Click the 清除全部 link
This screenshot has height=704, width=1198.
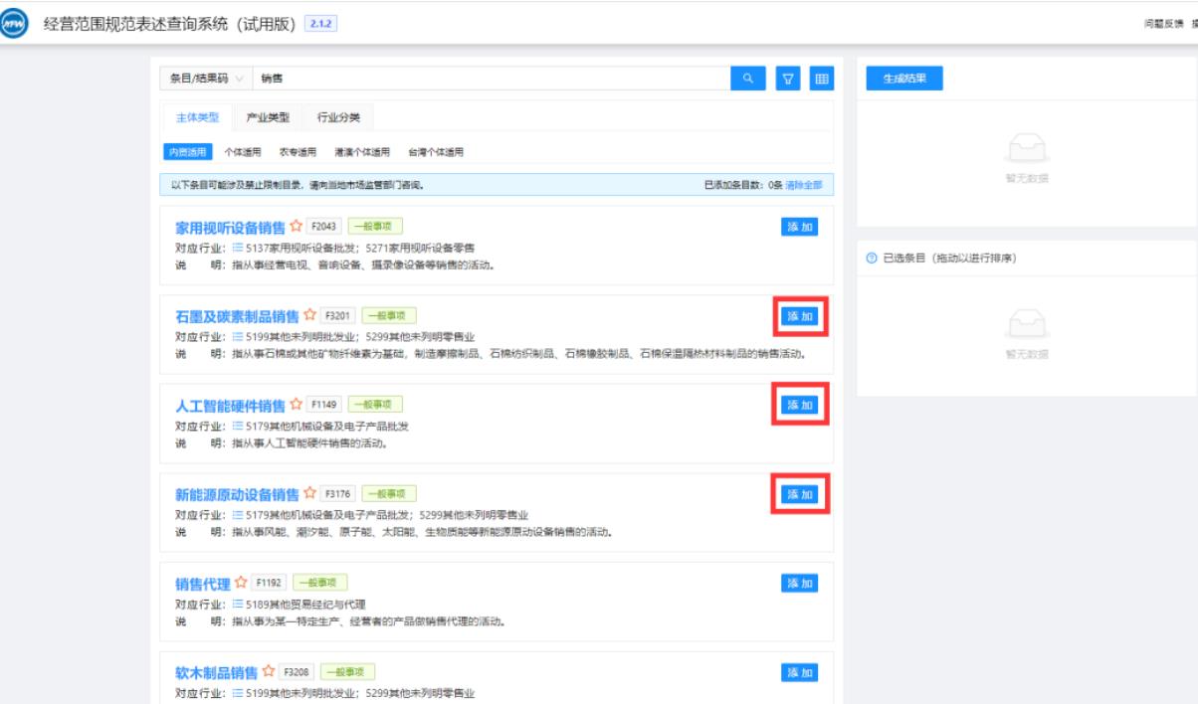point(804,185)
